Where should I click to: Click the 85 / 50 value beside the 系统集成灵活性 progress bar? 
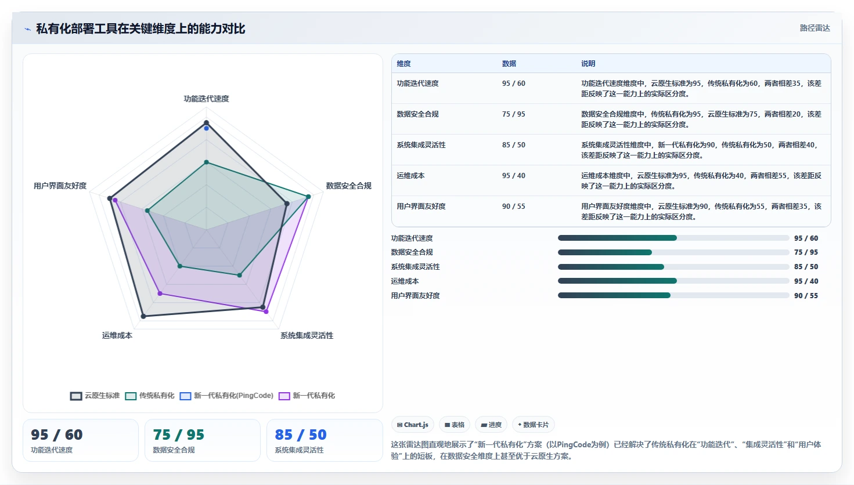point(806,267)
